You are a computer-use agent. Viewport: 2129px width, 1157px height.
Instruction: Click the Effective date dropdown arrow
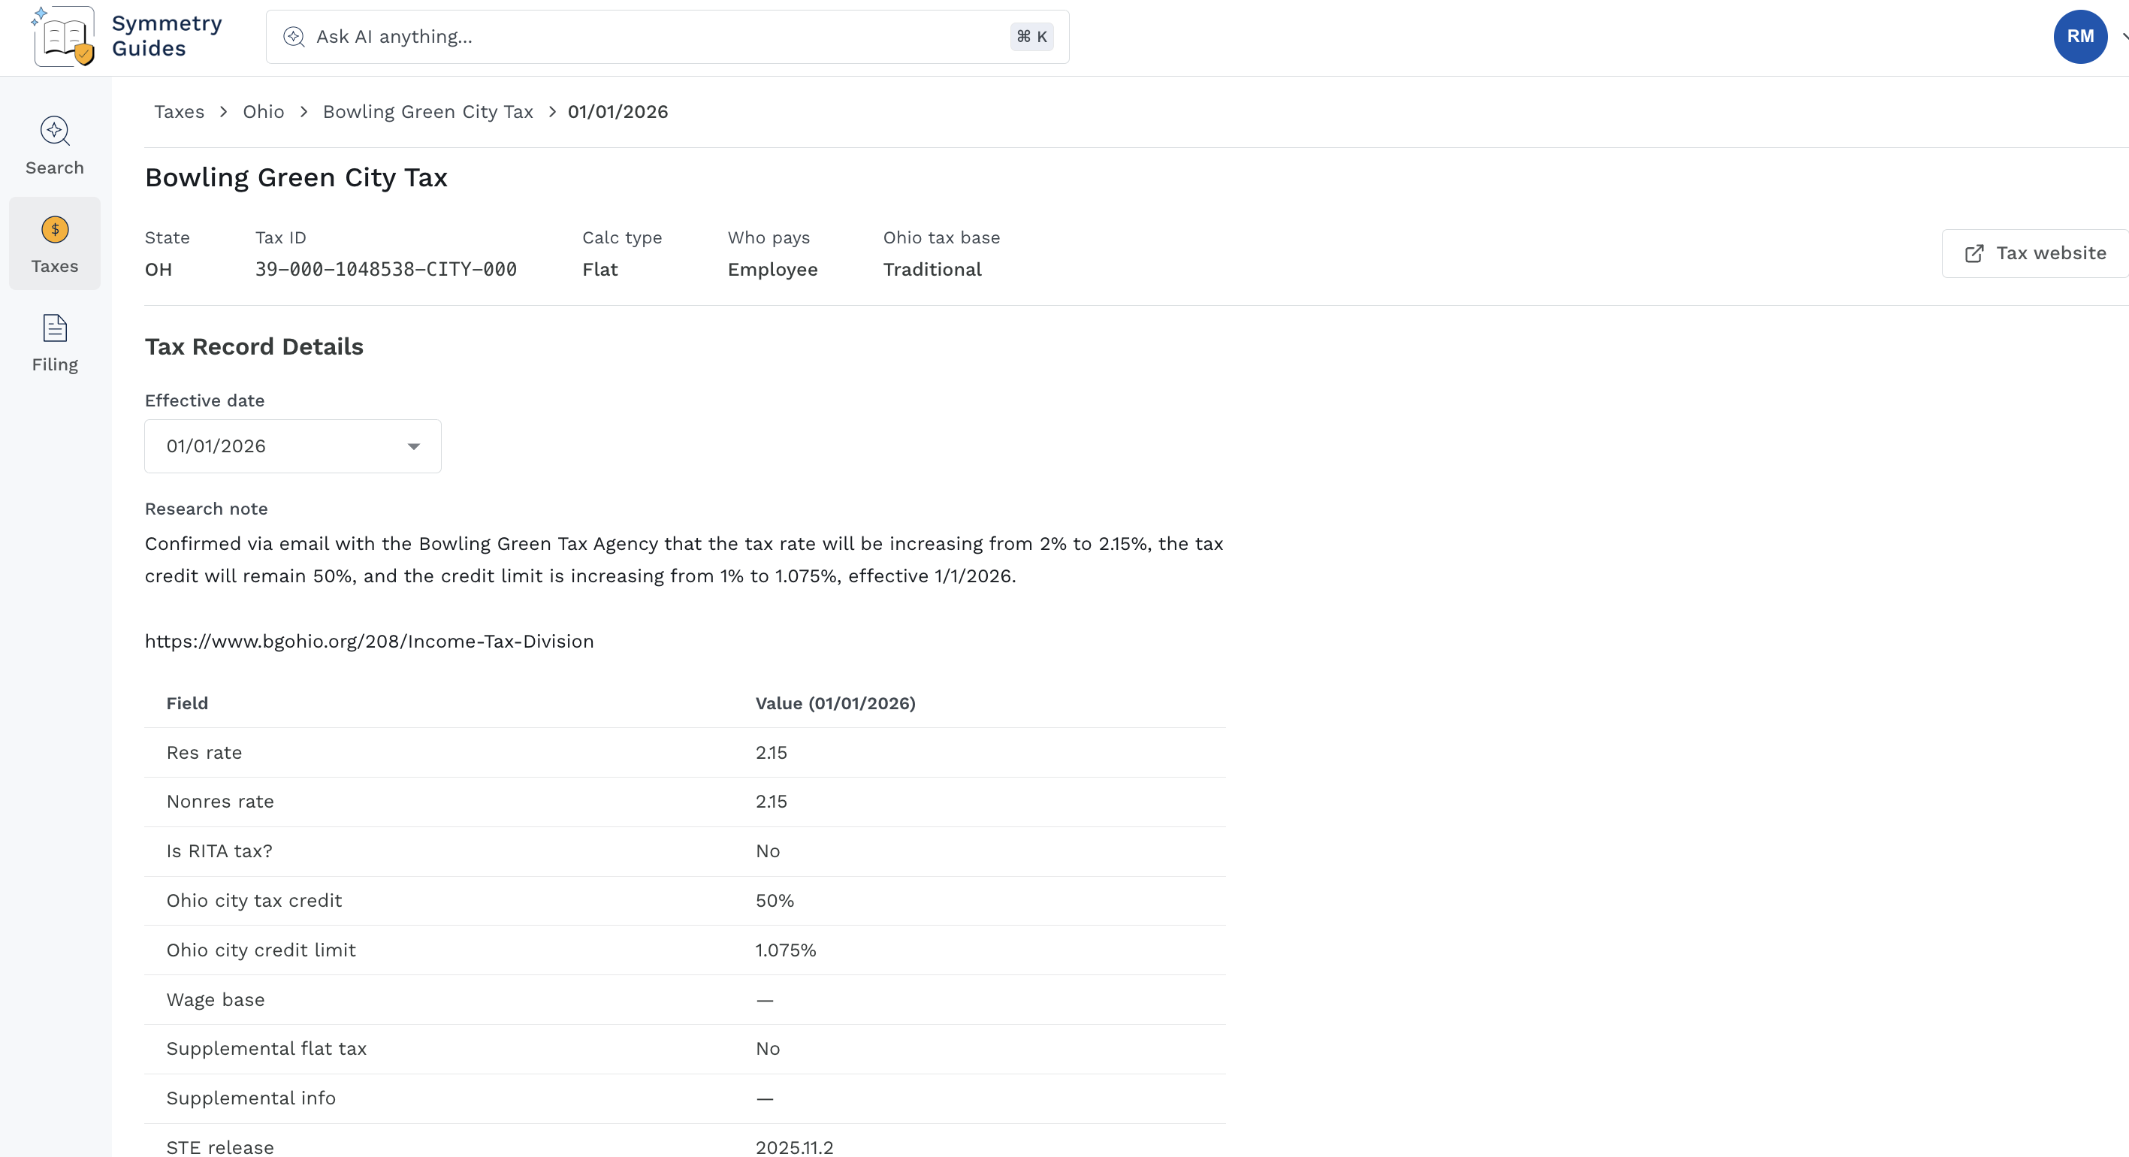tap(413, 446)
